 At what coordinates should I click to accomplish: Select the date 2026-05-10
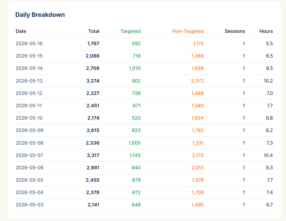(29, 118)
